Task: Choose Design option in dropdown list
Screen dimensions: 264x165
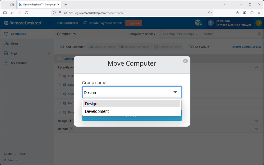Action: point(91,104)
